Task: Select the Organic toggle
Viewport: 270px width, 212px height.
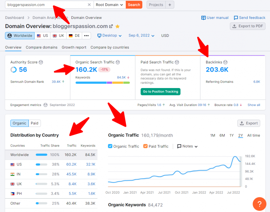Action: click(x=20, y=123)
